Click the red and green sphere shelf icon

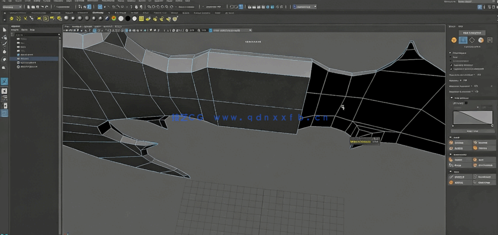114,19
